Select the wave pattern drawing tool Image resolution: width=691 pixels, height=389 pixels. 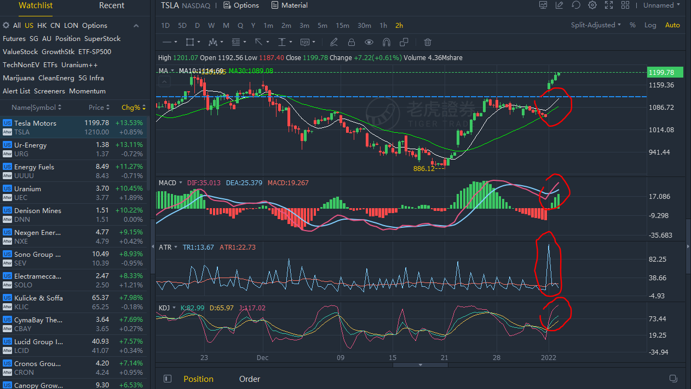(213, 42)
